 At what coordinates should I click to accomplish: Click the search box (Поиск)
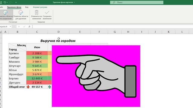[137, 2]
